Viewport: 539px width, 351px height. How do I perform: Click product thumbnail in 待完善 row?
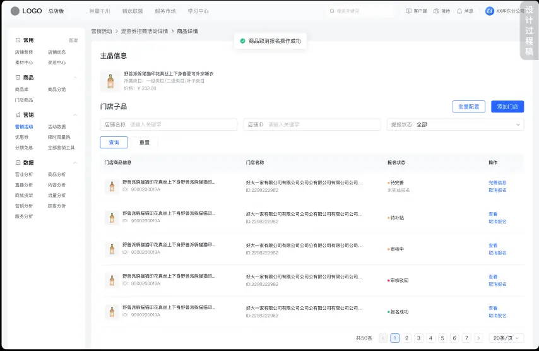(112, 186)
